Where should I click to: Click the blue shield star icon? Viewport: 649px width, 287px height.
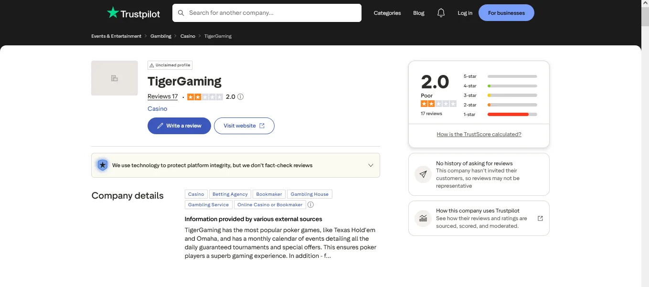click(102, 165)
